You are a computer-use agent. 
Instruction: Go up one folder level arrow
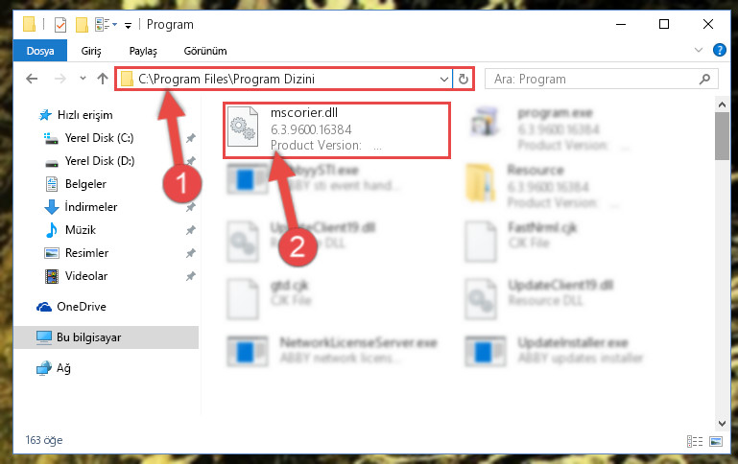click(102, 79)
